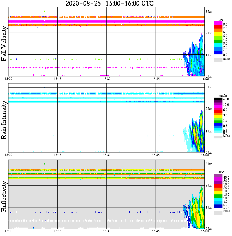232x236 pixels.
Task: Pick the orange swatch in the m/s legend
Action: (218, 30)
